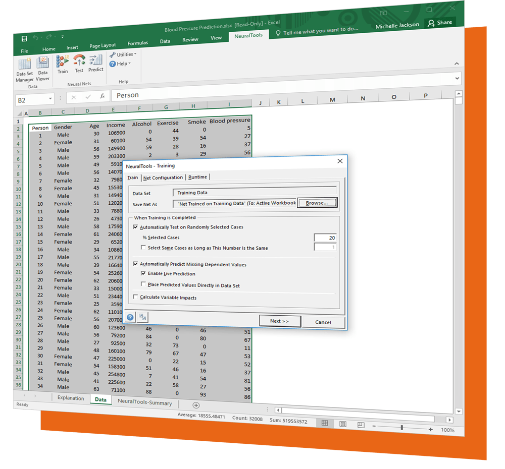Open the Data Set Manager

point(24,70)
